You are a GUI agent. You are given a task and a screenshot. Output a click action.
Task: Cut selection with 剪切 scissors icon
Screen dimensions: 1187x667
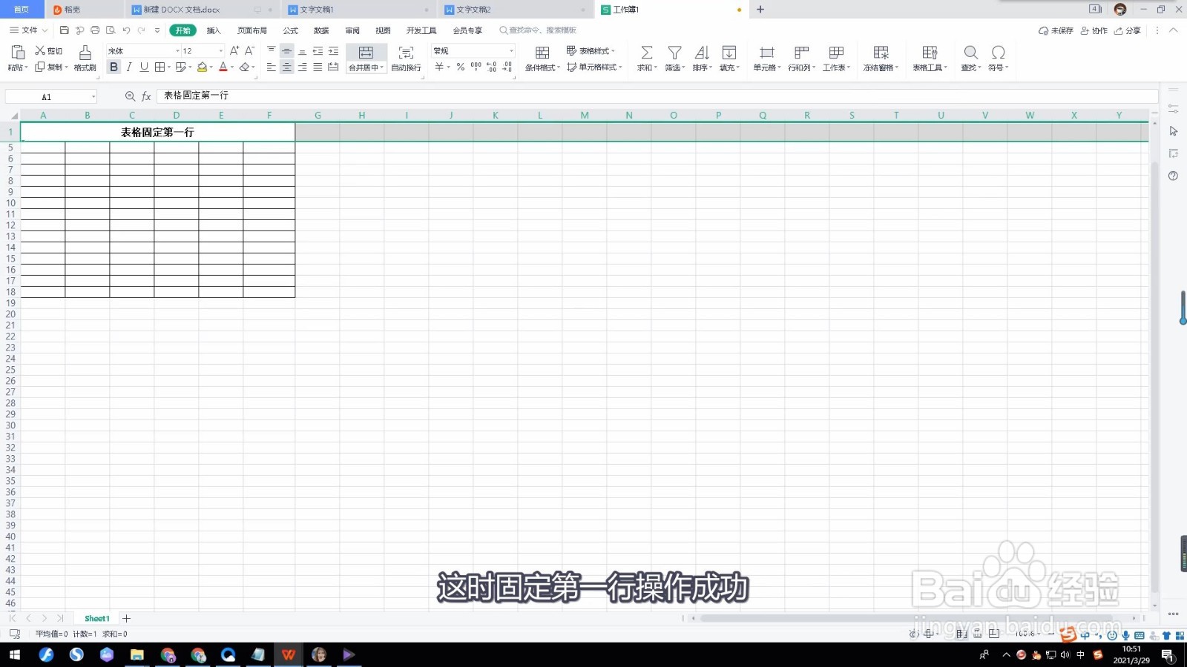(49, 50)
